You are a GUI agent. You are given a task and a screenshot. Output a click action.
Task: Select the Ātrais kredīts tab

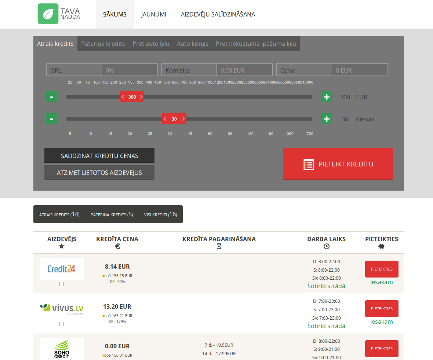55,44
